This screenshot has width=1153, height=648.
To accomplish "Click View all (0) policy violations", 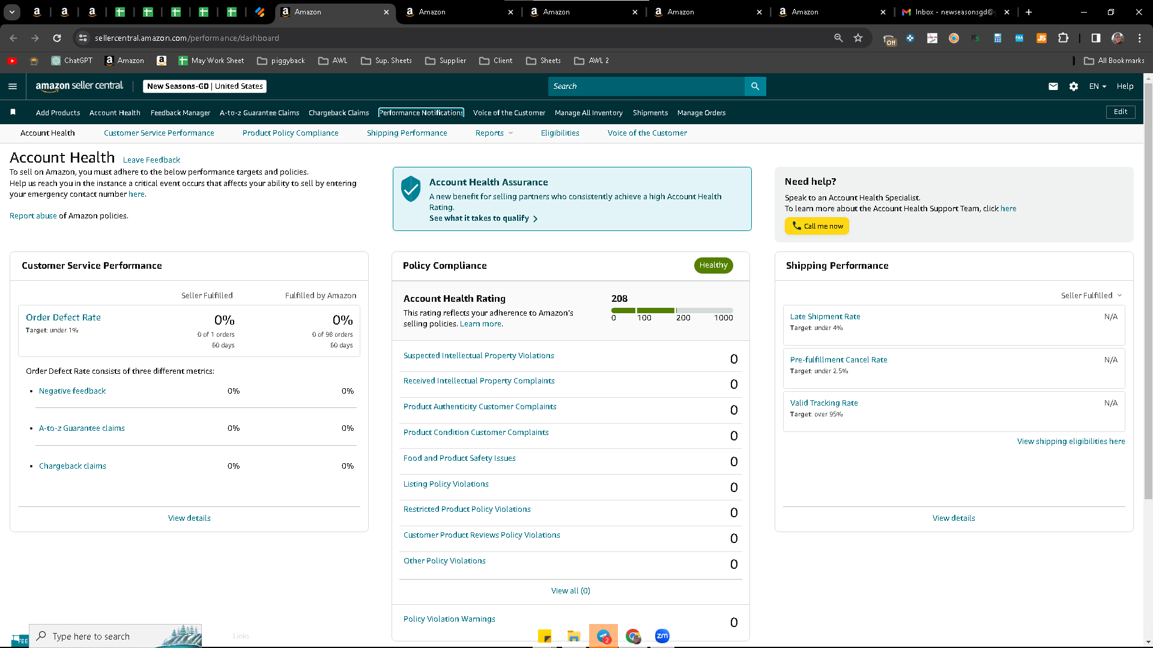I will pyautogui.click(x=570, y=591).
